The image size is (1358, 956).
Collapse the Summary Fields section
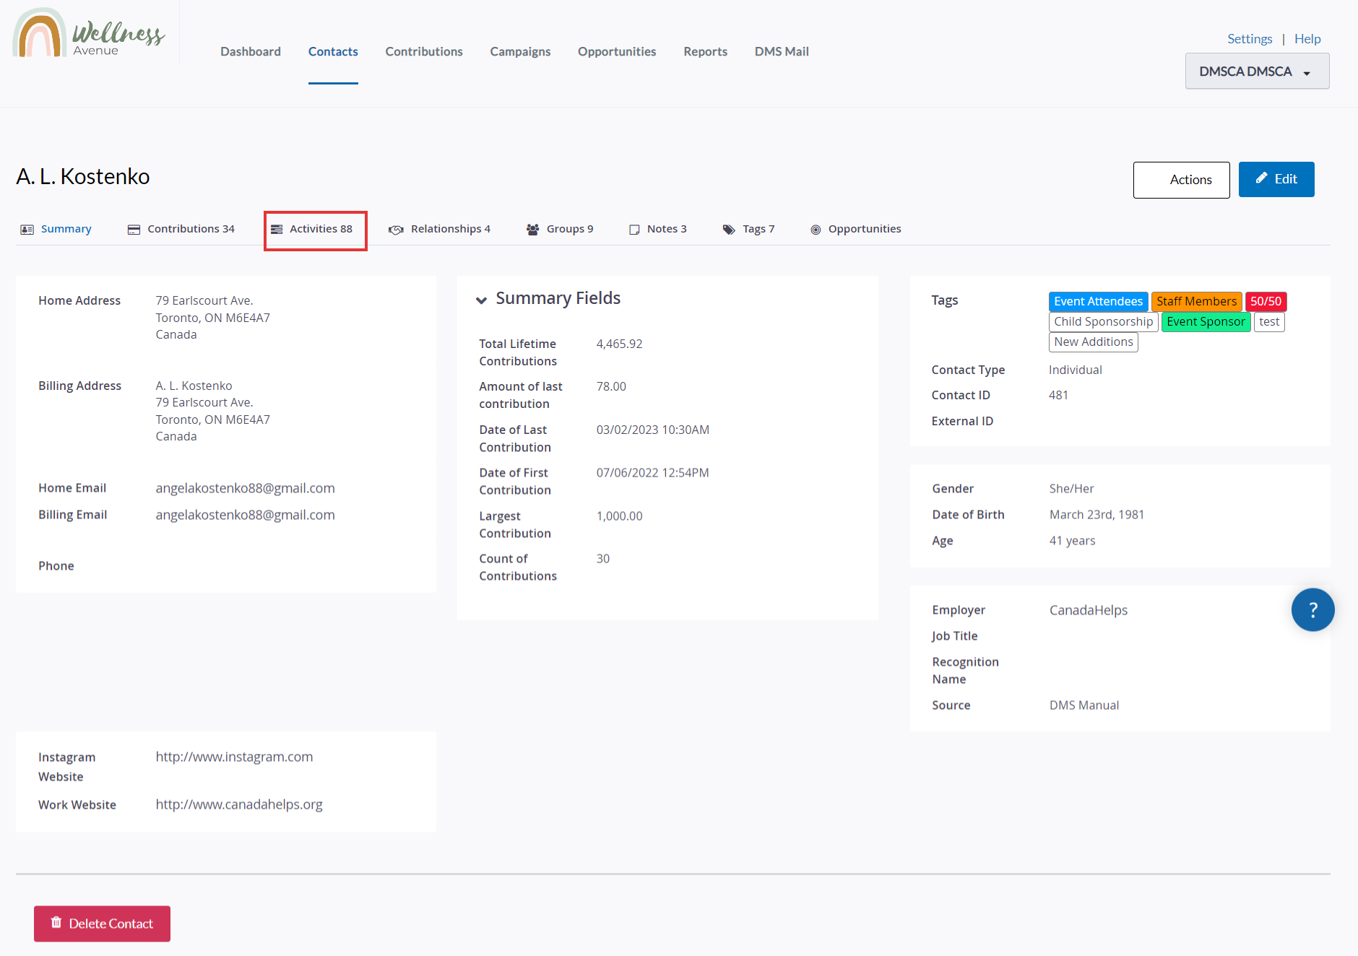(x=481, y=300)
